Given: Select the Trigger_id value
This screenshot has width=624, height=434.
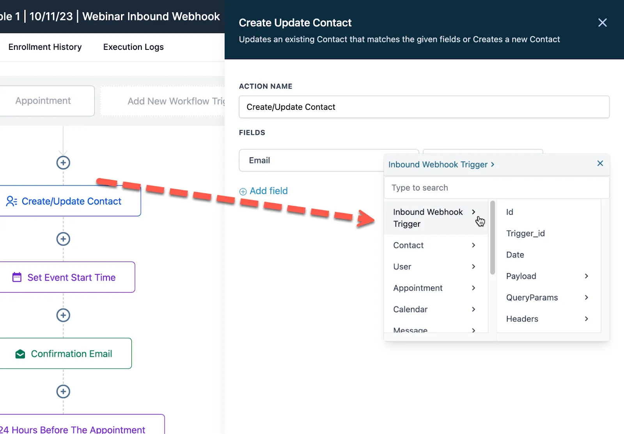Looking at the screenshot, I should click(x=525, y=233).
